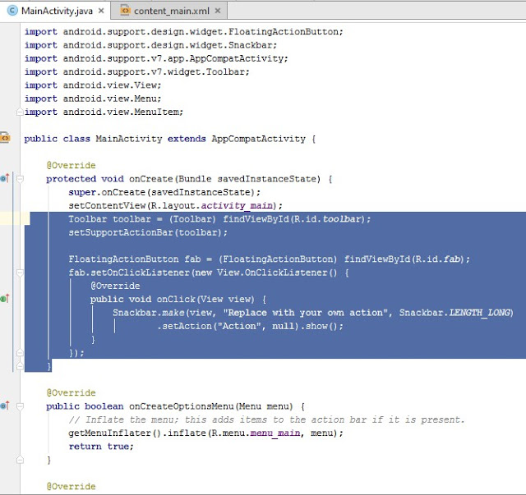Viewport: 526px width, 495px height.
Task: Click the 'Inflate the menu' comment line
Action: pos(266,419)
